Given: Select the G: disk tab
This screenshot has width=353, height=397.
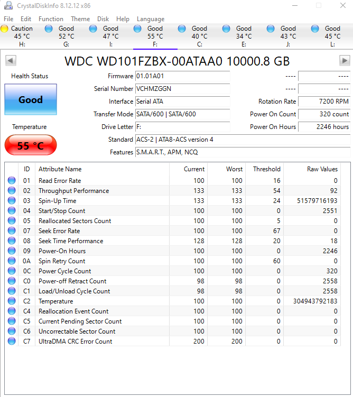Looking at the screenshot, I should (66, 36).
